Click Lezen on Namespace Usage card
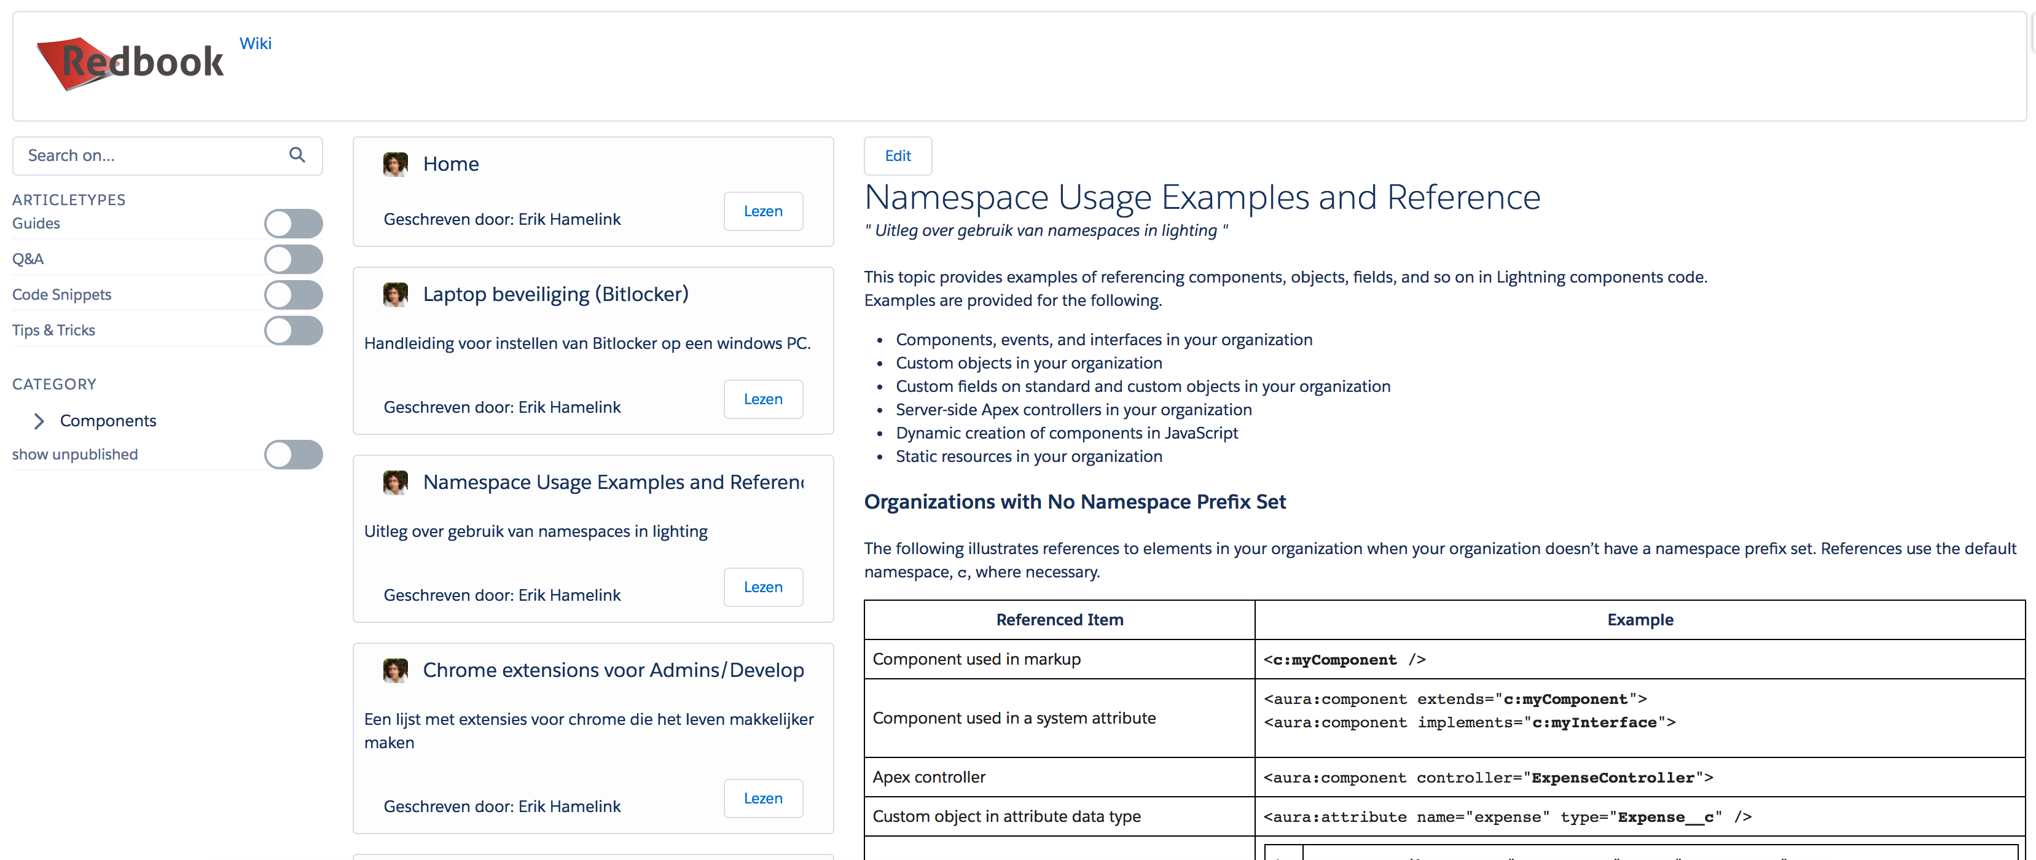Viewport: 2036px width, 860px height. click(762, 587)
